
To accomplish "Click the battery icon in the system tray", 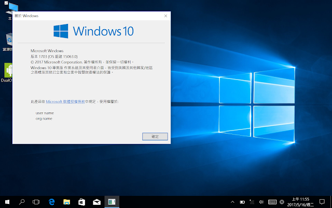I will point(242,202).
